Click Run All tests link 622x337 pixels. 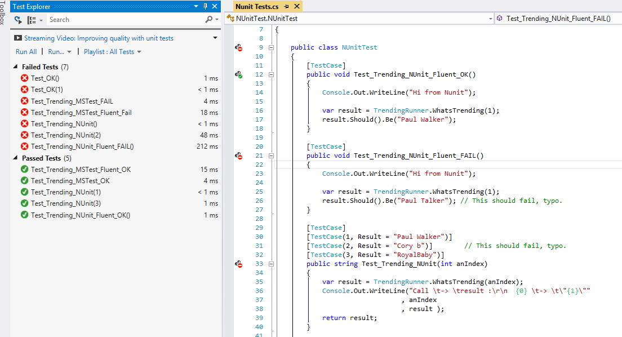coord(26,52)
